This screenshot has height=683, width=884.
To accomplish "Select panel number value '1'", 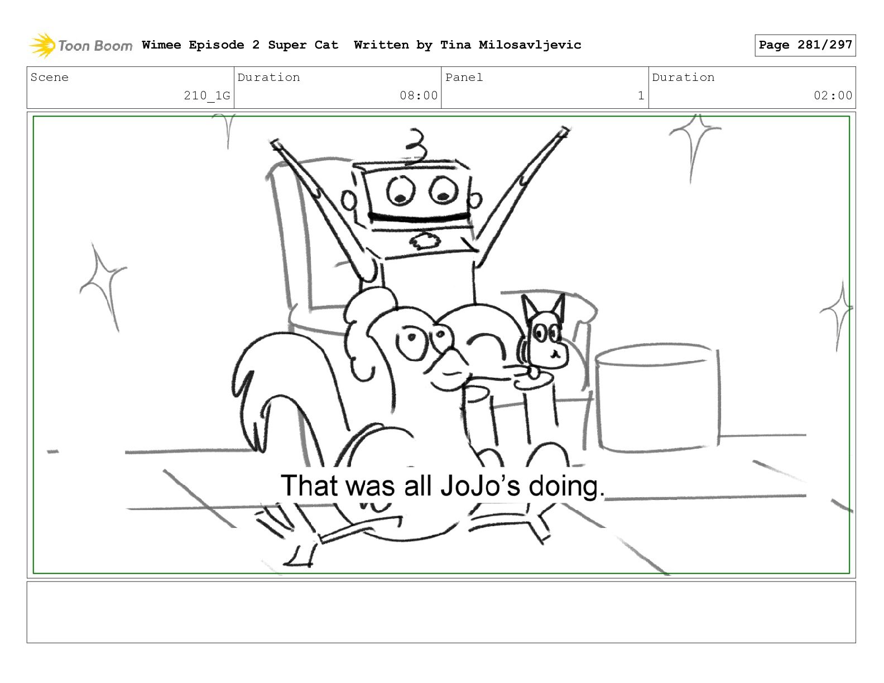I will click(641, 95).
